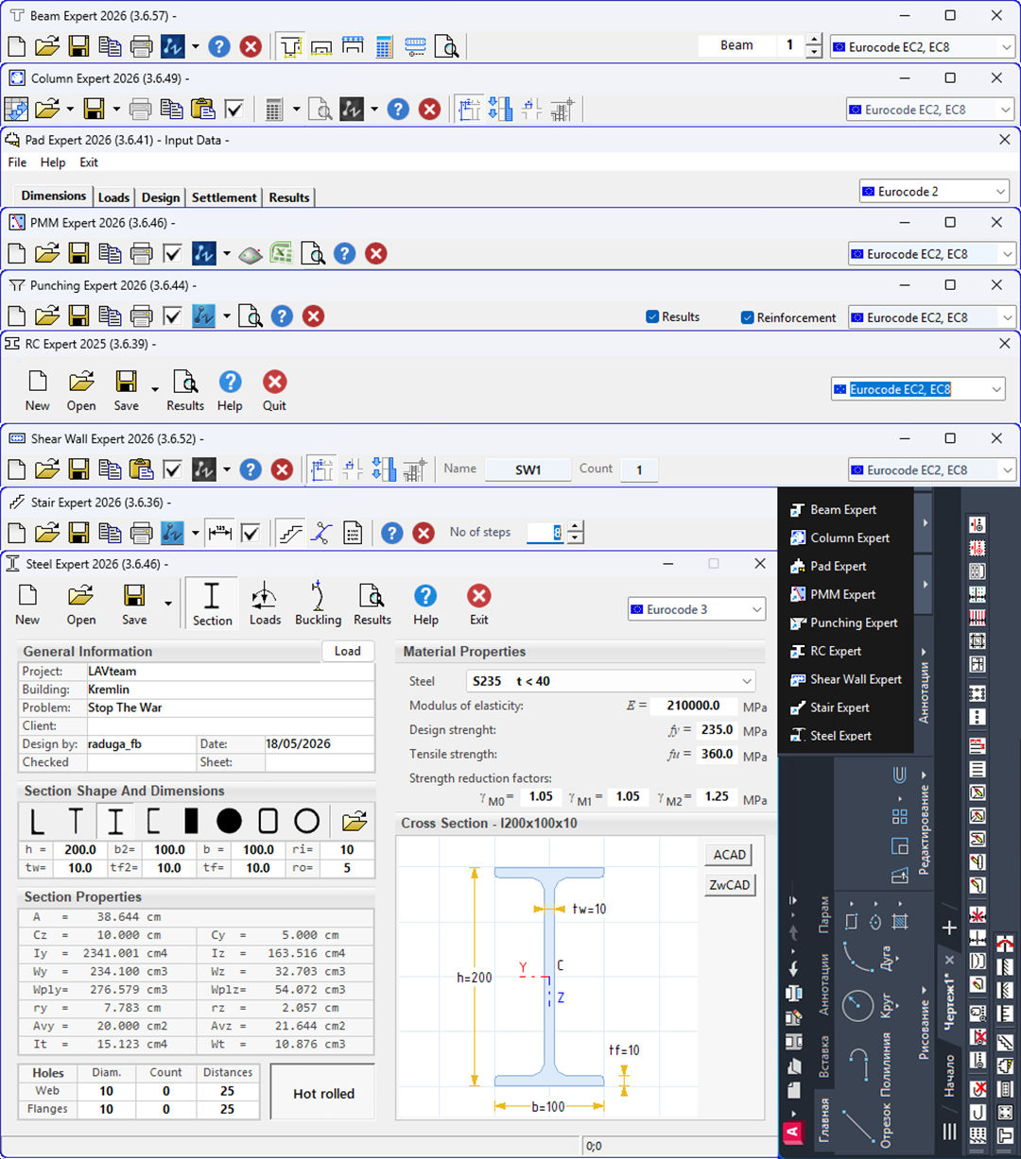Select the solid circle section shape

pos(229,821)
